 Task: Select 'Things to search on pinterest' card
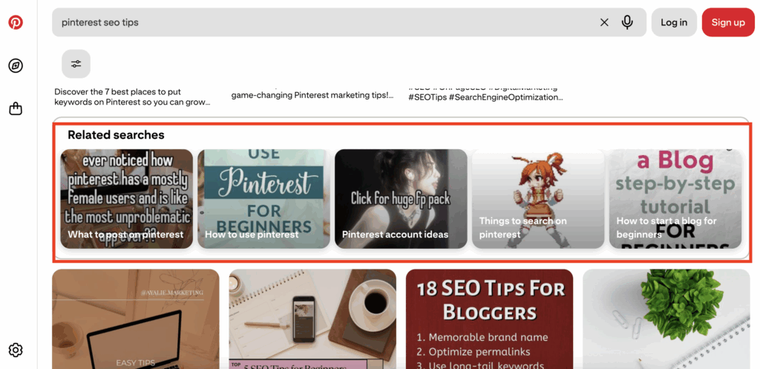(538, 199)
